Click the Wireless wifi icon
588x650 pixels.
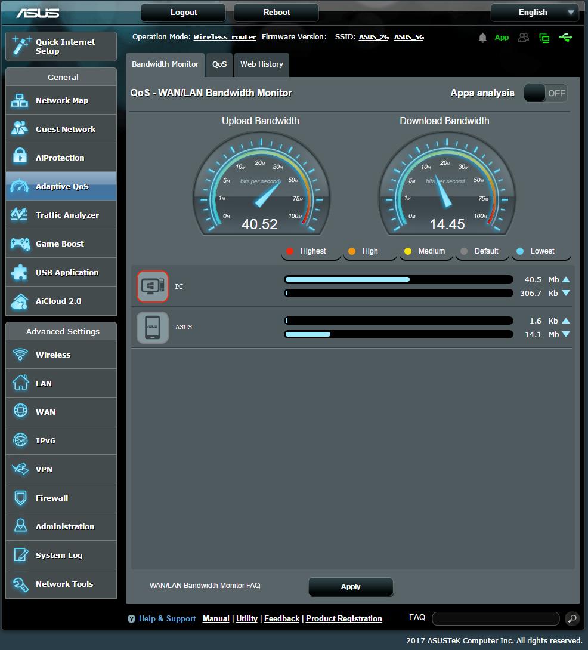[x=20, y=355]
